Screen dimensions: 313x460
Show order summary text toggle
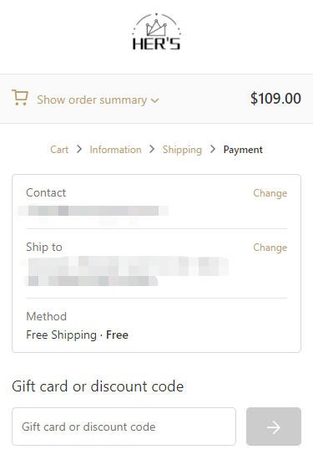click(92, 100)
